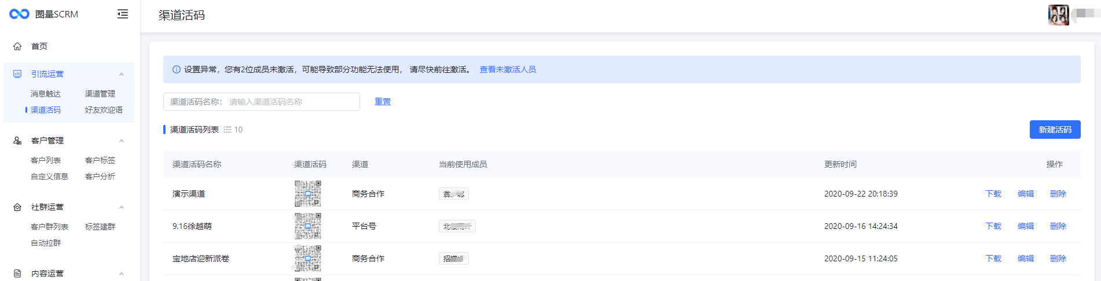Image resolution: width=1101 pixels, height=281 pixels.
Task: Open the user avatar in top right
Action: pos(1058,14)
